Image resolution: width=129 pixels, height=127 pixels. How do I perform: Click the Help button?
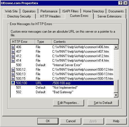(x=116, y=121)
